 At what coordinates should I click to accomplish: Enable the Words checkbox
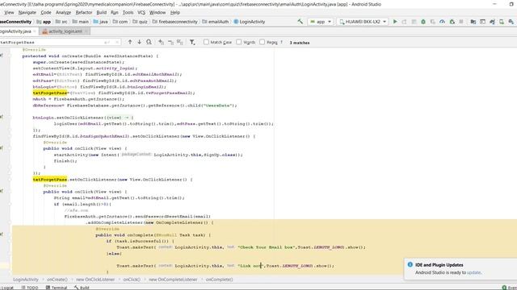(x=239, y=42)
